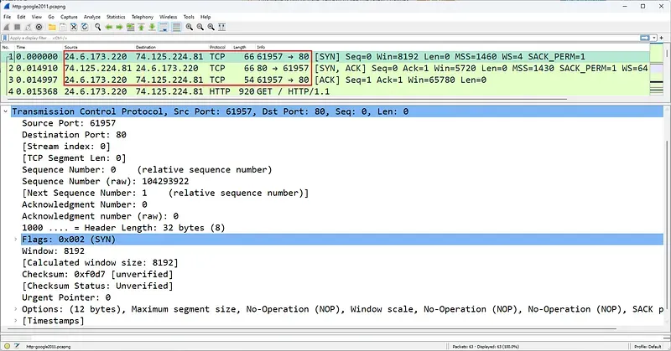Expand the [Timestamps] node

coord(16,321)
